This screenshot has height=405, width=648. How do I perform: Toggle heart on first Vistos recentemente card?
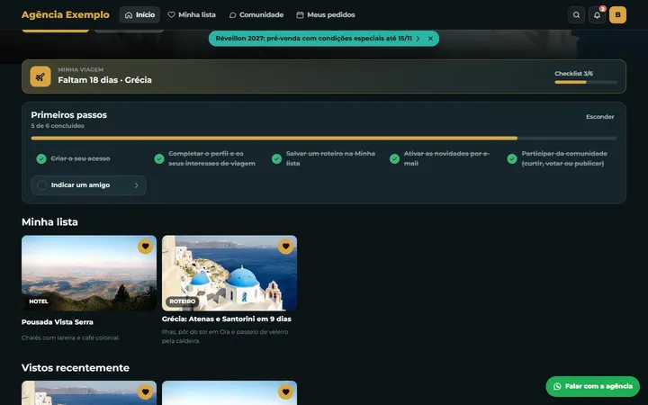(146, 391)
